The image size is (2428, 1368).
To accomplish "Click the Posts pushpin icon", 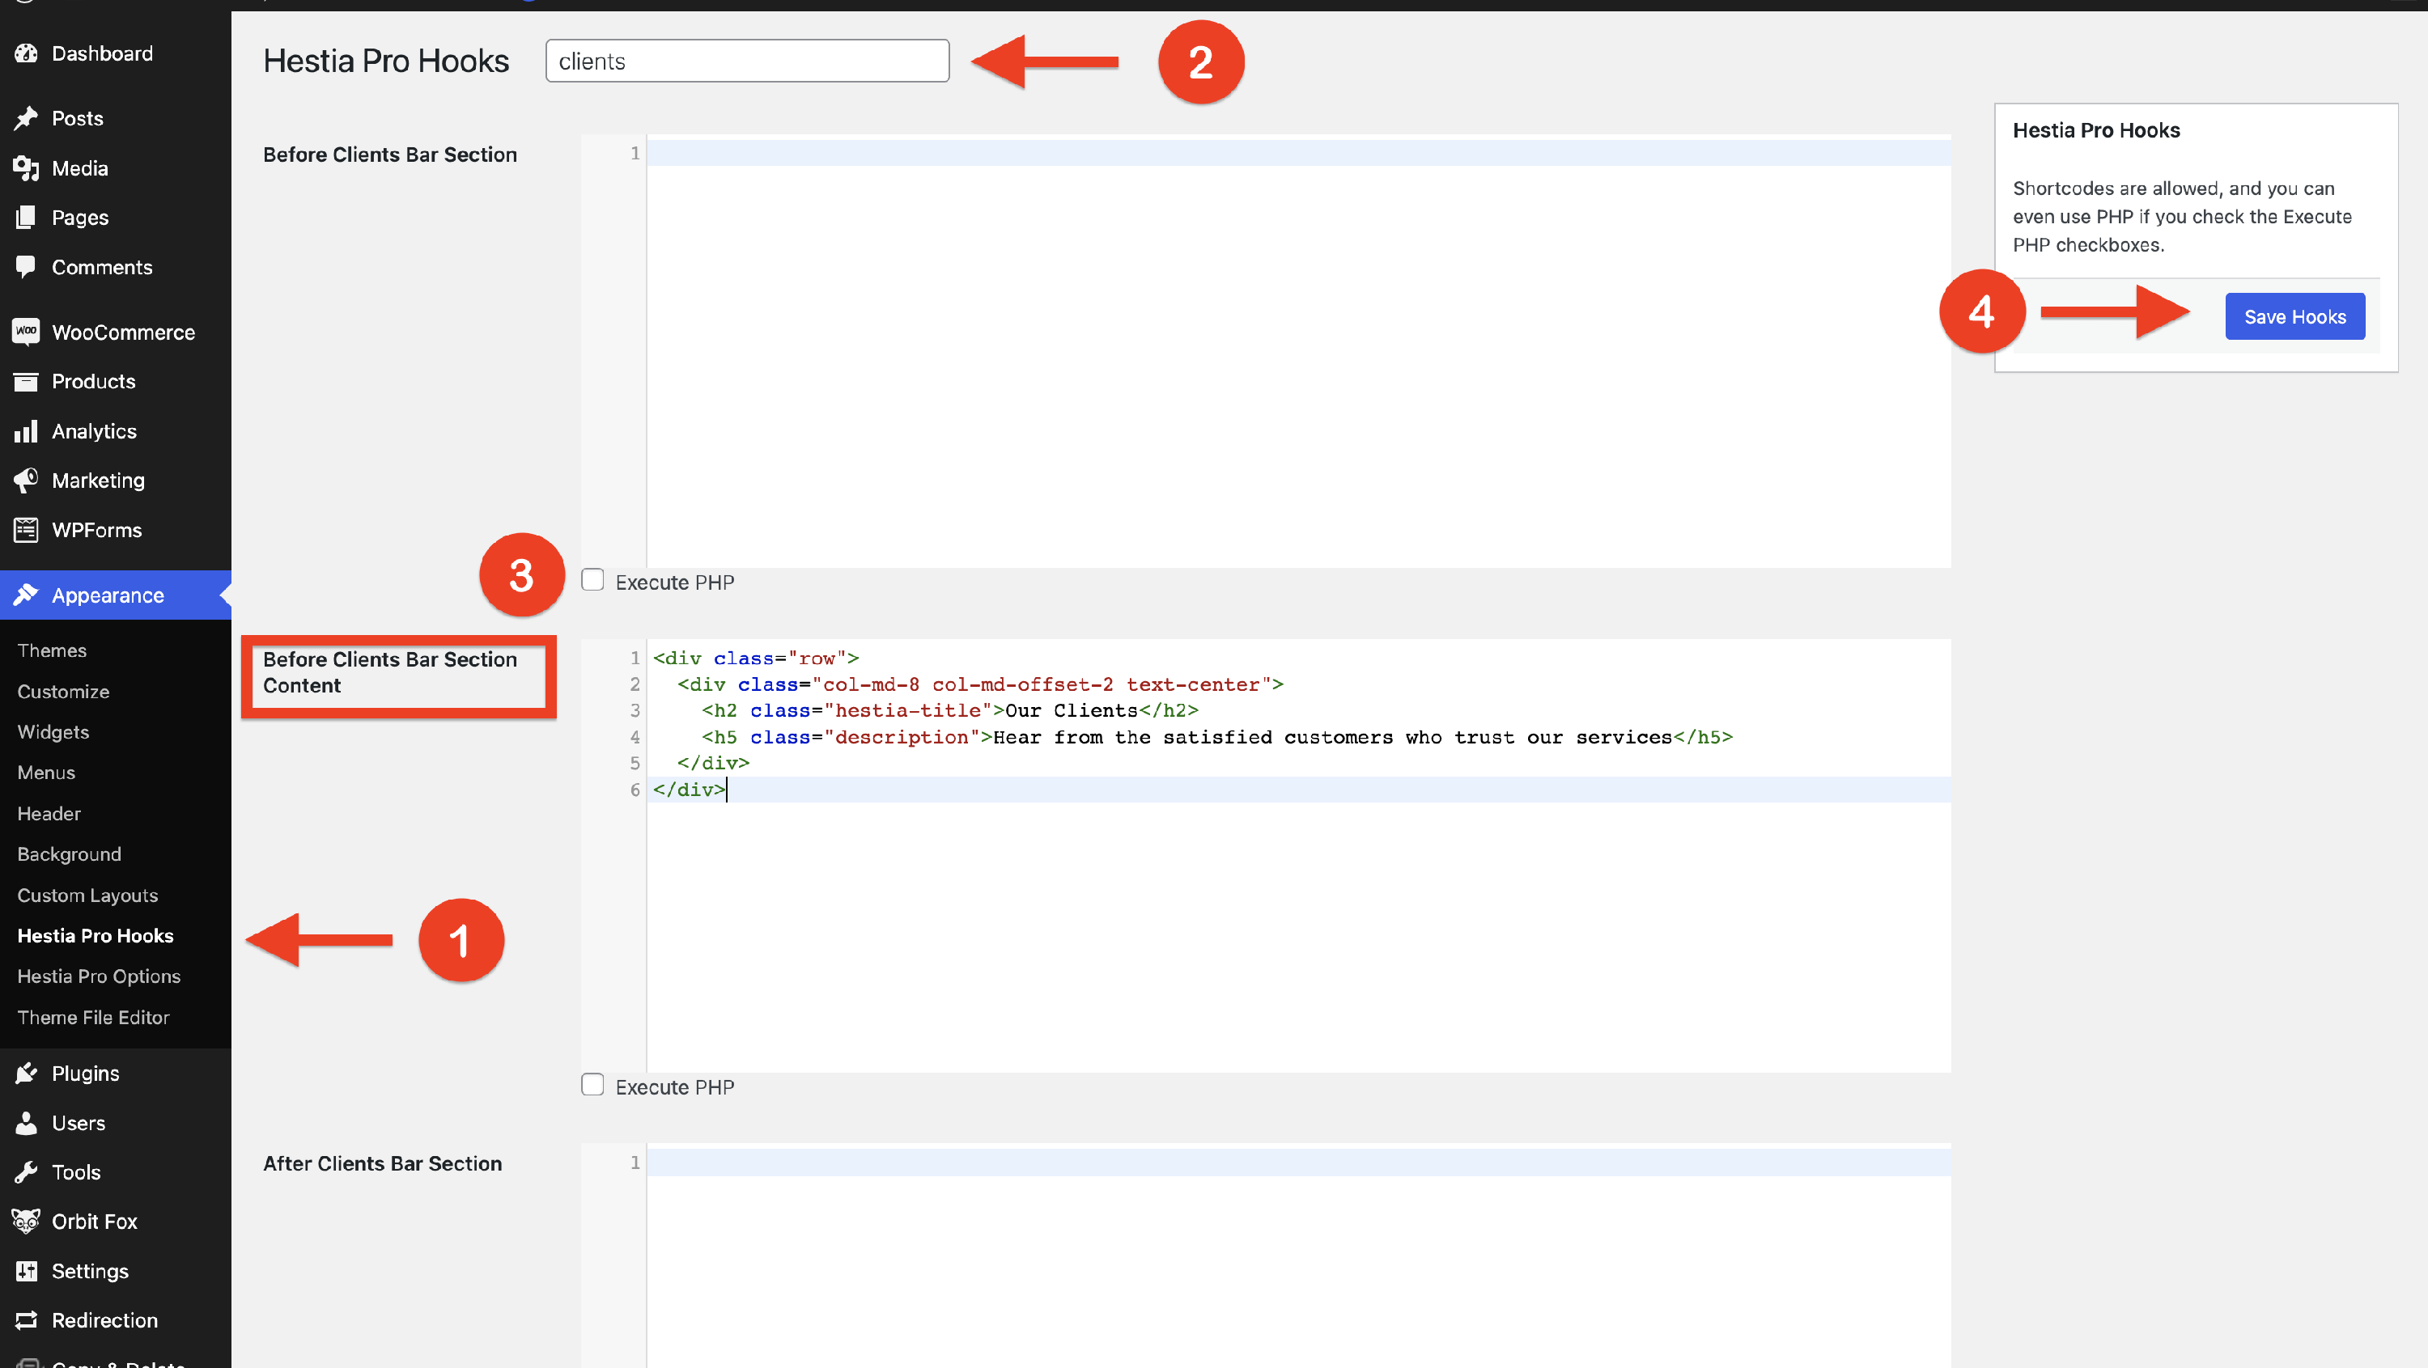I will point(25,119).
